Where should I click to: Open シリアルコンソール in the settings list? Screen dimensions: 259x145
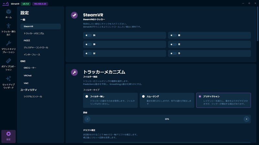point(41,96)
